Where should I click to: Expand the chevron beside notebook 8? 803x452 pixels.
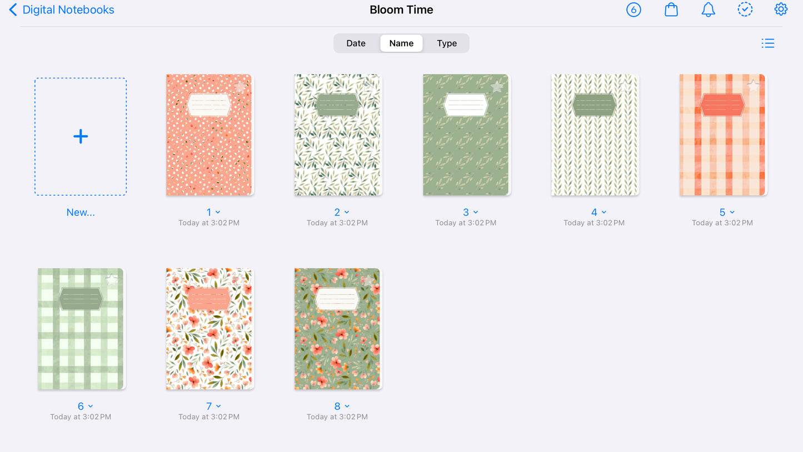coord(347,406)
